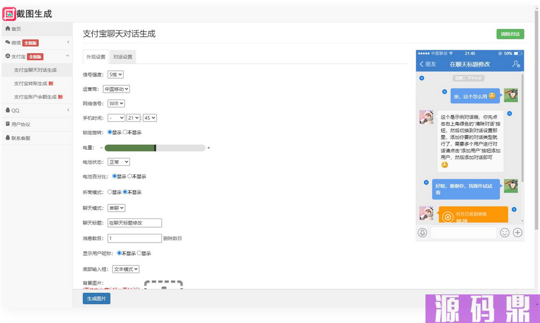Click the minus sign beside the 电量 slider
This screenshot has height=323, width=540.
[101, 147]
